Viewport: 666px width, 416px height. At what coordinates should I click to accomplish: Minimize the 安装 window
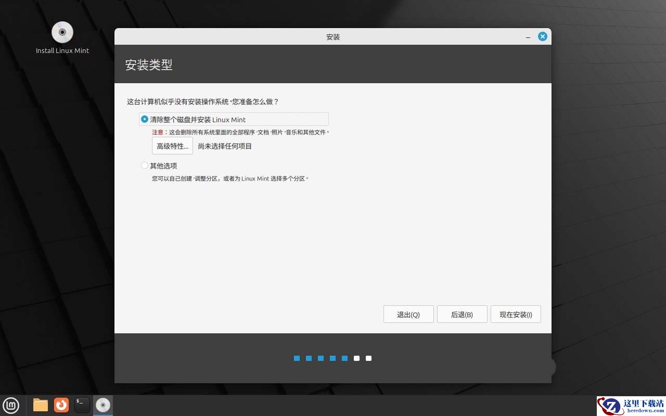(x=528, y=37)
